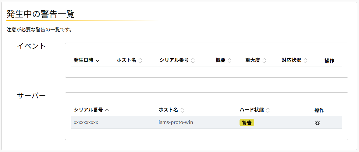359x152 pixels.
Task: Click the xxxxxxxxxx serial number cell
Action: pyautogui.click(x=86, y=122)
